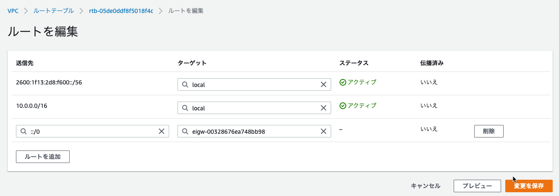Image resolution: width=559 pixels, height=196 pixels.
Task: Open the ルートテーブル breadcrumb
Action: pos(54,11)
